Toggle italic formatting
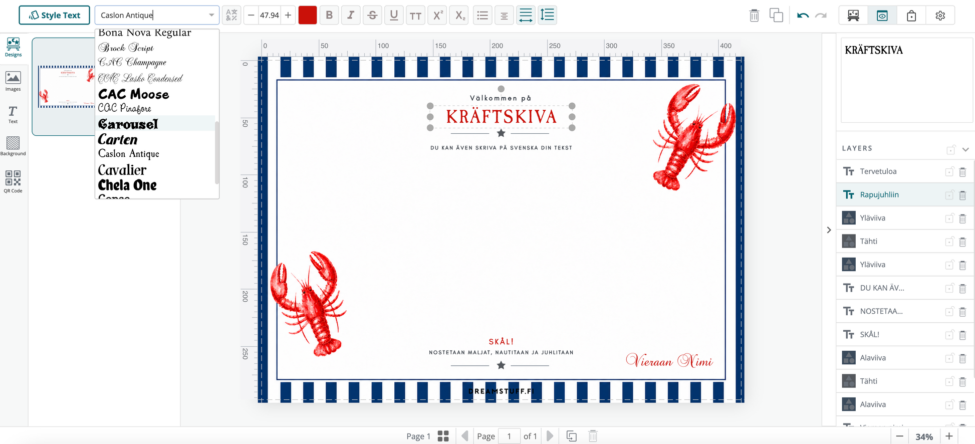The image size is (975, 444). pos(351,15)
